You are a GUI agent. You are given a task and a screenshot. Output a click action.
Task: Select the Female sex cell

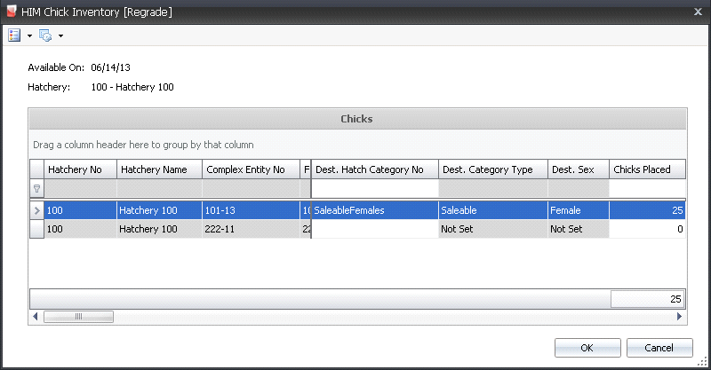(579, 210)
